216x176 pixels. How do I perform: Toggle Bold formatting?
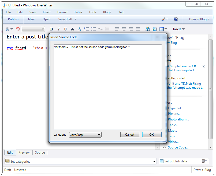(51, 29)
